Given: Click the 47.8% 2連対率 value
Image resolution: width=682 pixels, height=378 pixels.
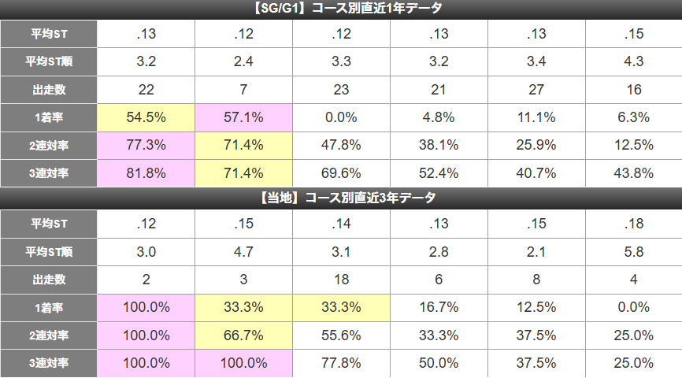Looking at the screenshot, I should pos(341,145).
